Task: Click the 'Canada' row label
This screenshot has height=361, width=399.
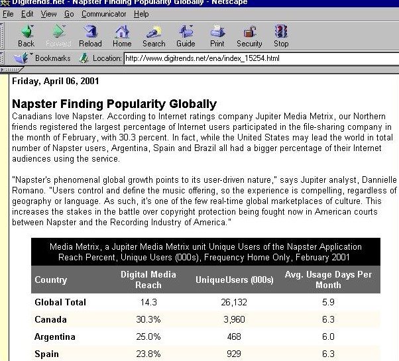Action: [x=50, y=319]
